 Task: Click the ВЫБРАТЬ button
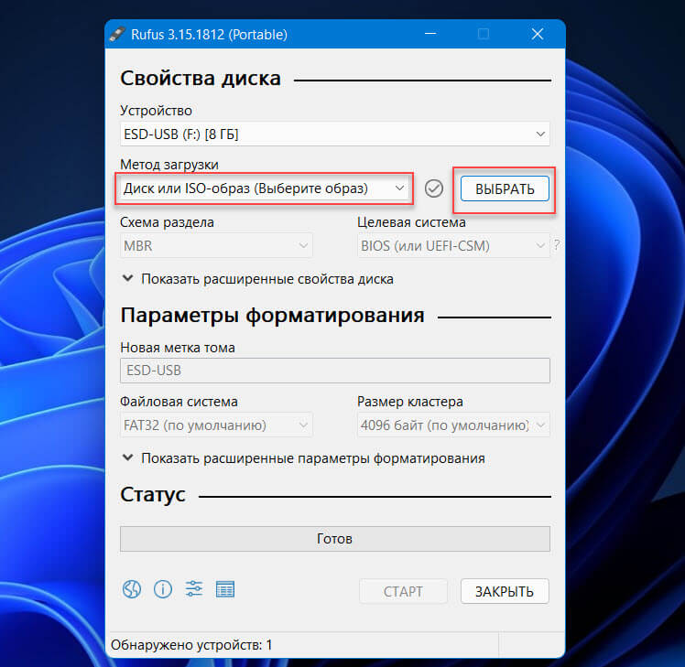(505, 189)
